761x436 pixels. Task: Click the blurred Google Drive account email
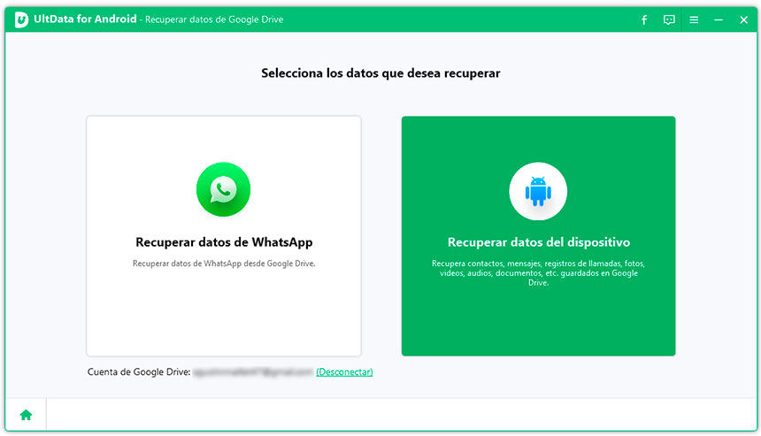coord(253,372)
